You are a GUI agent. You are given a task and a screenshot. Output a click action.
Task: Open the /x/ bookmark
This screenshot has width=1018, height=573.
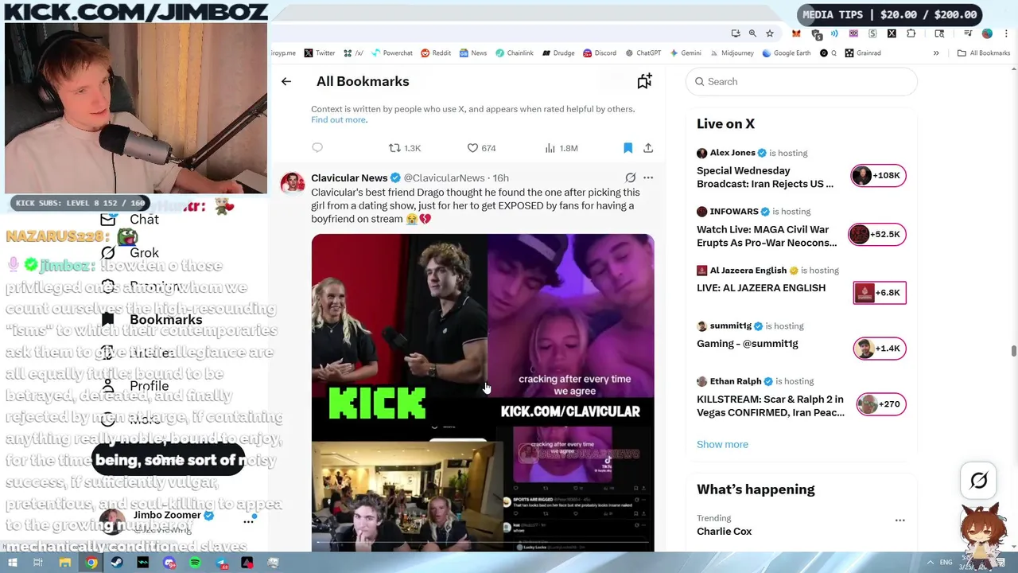pos(353,53)
